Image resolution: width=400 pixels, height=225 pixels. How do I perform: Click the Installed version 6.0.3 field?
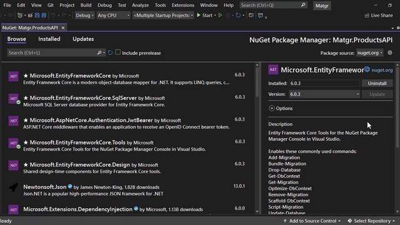click(x=324, y=83)
